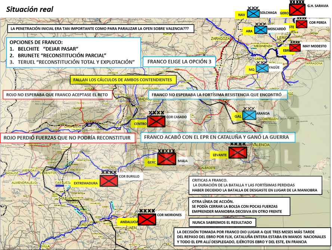
Task: Select the blue Yagüe MQ unit symbol
Action: coord(262,68)
